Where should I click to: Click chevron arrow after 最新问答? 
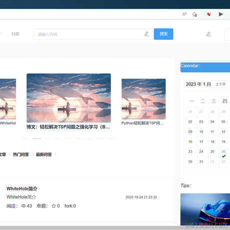tap(55, 154)
